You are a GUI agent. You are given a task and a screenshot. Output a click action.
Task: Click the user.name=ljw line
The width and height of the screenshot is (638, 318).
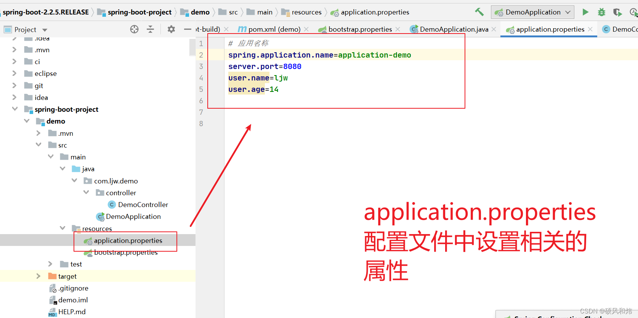[258, 78]
